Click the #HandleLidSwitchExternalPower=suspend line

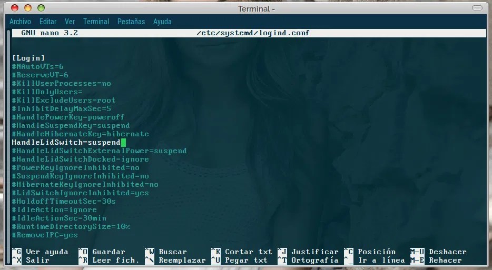pyautogui.click(x=99, y=151)
